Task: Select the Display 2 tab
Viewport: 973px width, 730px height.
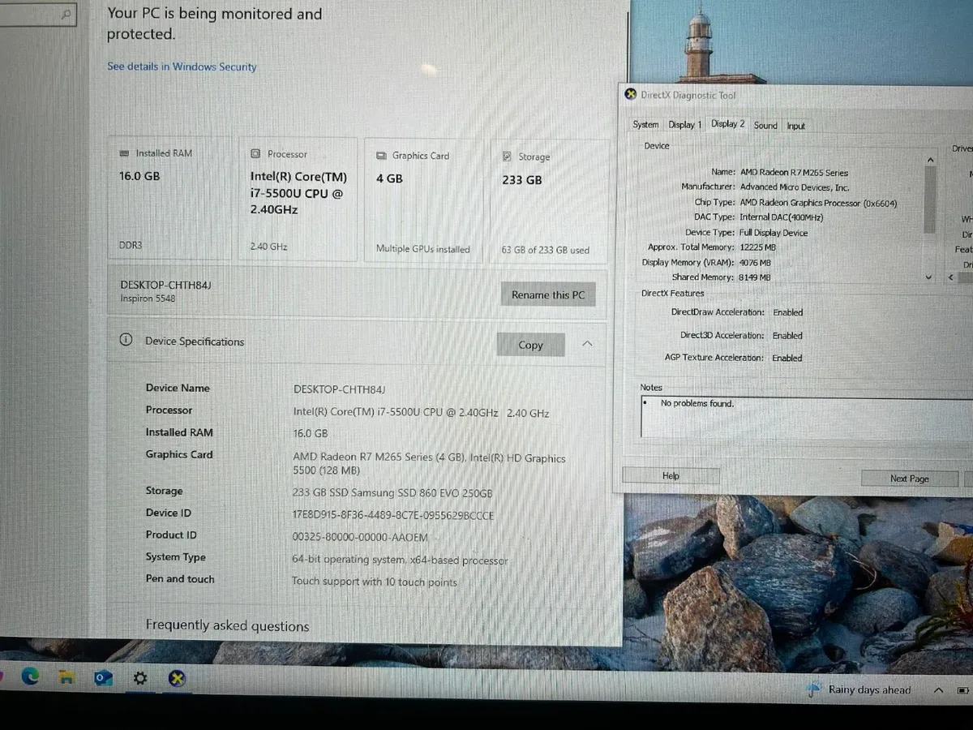Action: pos(727,123)
